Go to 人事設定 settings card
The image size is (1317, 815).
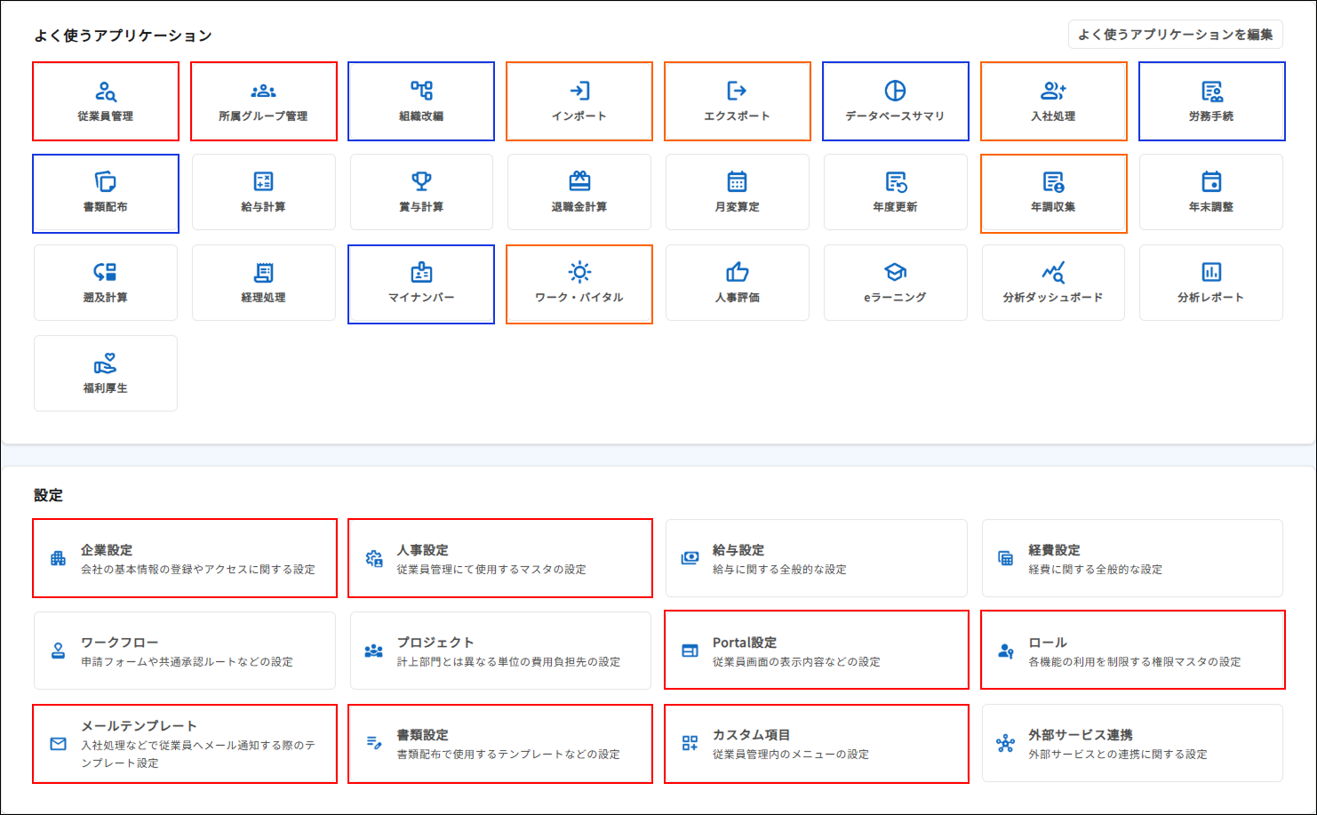pyautogui.click(x=500, y=558)
